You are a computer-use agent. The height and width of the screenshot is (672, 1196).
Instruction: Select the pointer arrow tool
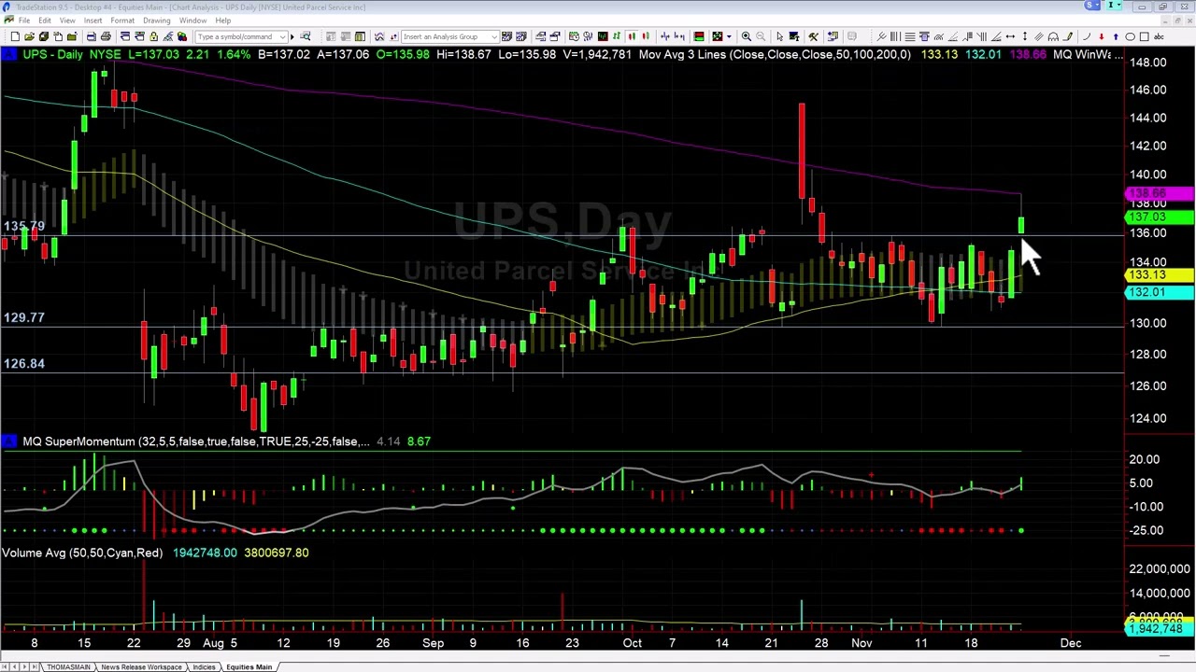779,36
